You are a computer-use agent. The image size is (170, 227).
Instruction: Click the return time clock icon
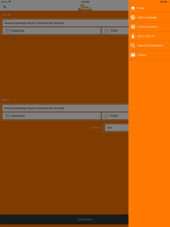(106, 116)
